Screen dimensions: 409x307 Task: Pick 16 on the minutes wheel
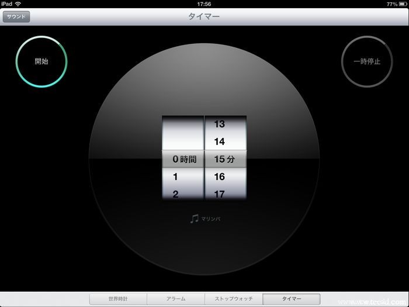tap(219, 177)
